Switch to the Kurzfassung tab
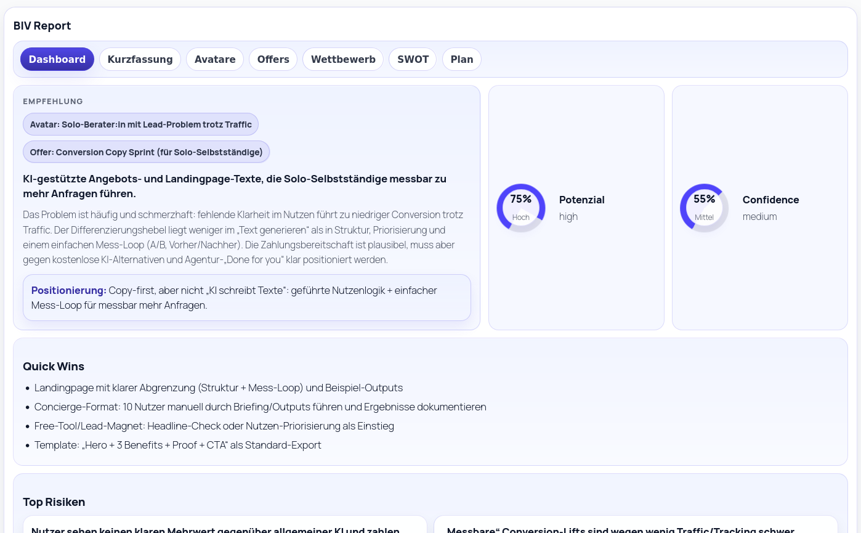 140,59
